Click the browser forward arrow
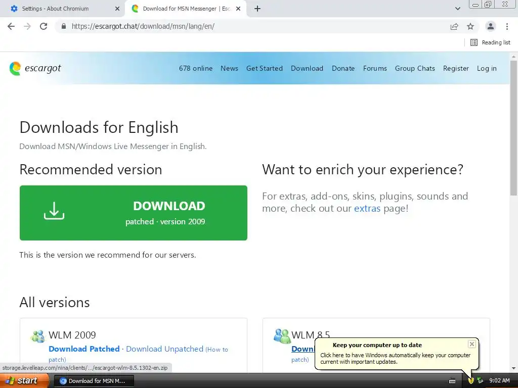This screenshot has width=518, height=388. tap(27, 26)
